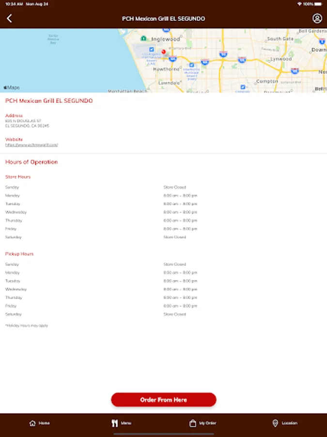Click the Inglewood label on map
This screenshot has height=437, width=327.
(x=166, y=39)
